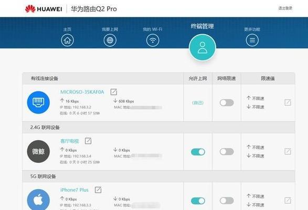308x210 pixels.
Task: Edit speed limit values for iPhone7 Plus
Action: [288, 201]
